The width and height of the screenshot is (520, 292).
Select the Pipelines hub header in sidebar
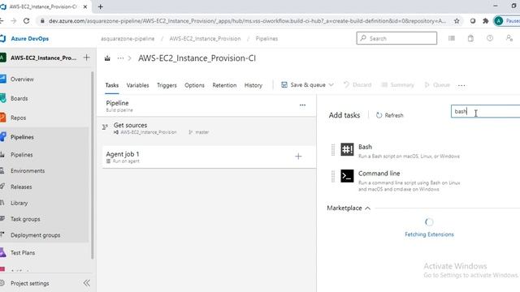coord(22,137)
